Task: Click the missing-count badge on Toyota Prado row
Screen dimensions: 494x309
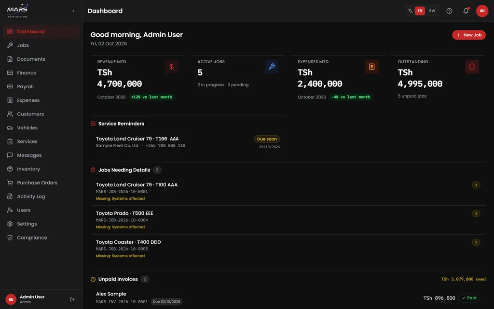Action: (476, 213)
